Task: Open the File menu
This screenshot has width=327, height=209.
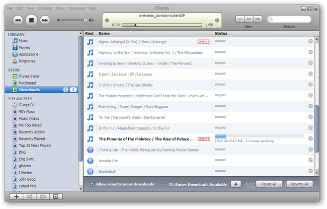Action: [10, 9]
